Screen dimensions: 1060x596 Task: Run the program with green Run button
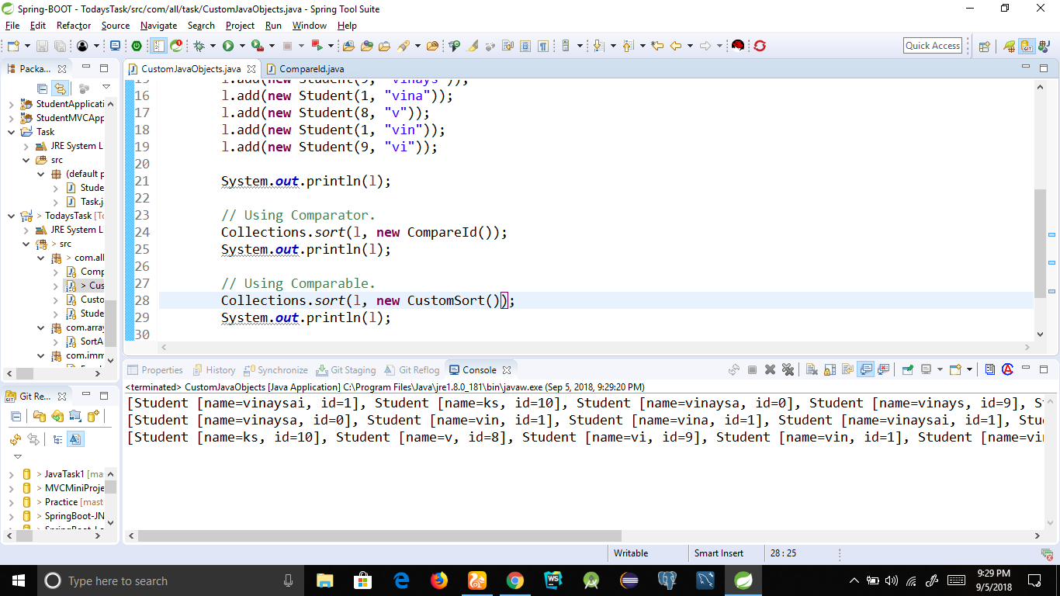pyautogui.click(x=228, y=46)
